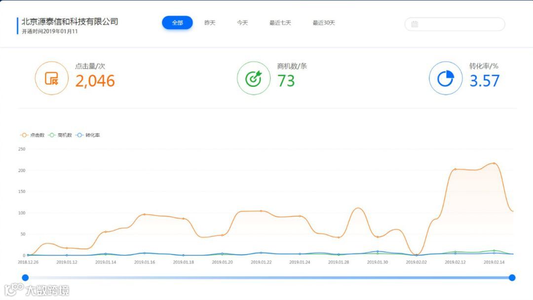Toggle the 转化率 legend series
This screenshot has width=533, height=300.
[x=88, y=135]
